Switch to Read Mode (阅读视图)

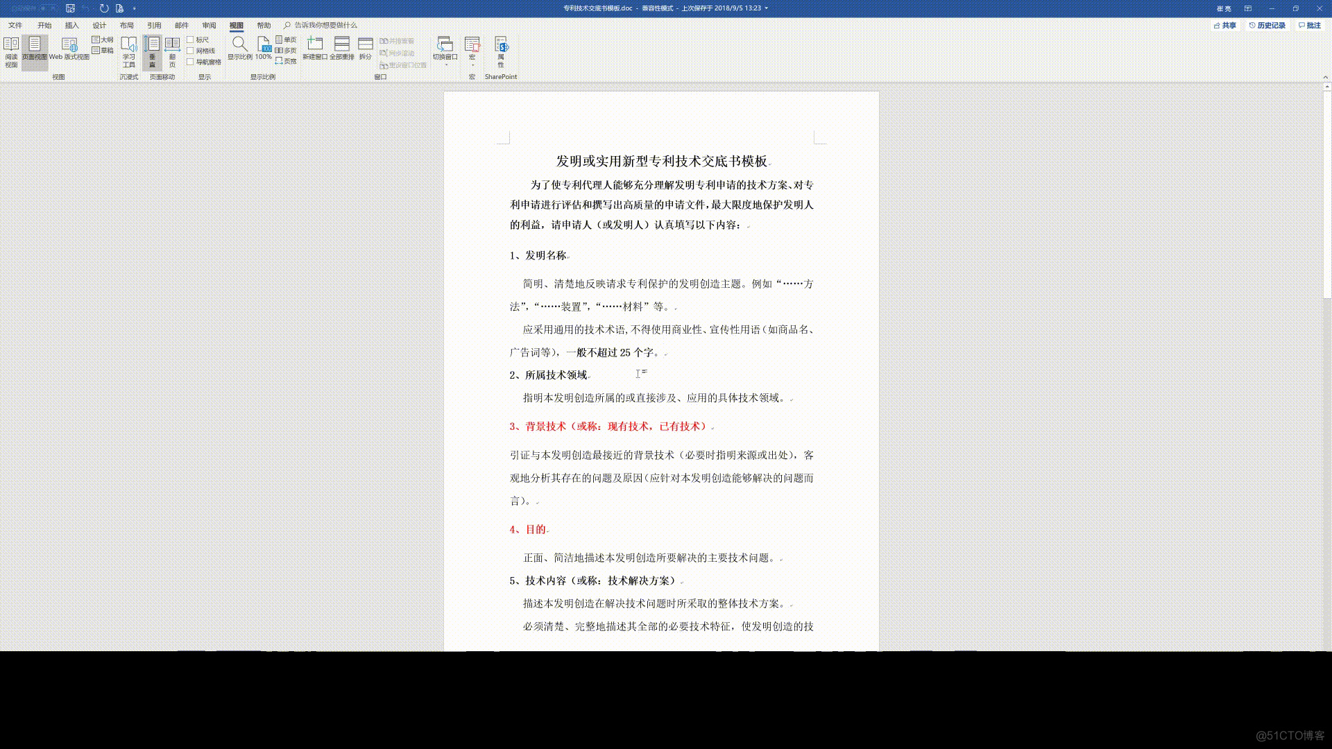point(11,52)
